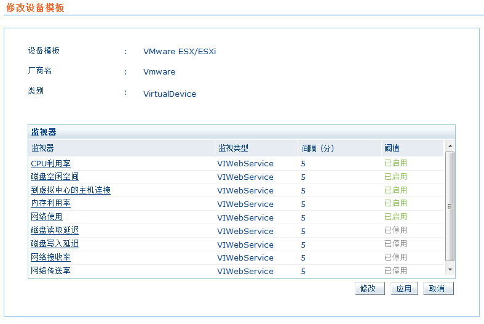Click the 到虚拟中心的主机连接 link

(x=71, y=191)
